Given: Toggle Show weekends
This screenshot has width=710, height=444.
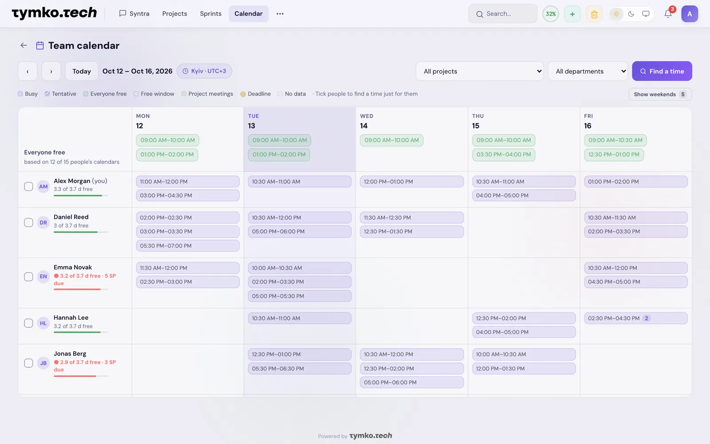Looking at the screenshot, I should click(x=660, y=94).
